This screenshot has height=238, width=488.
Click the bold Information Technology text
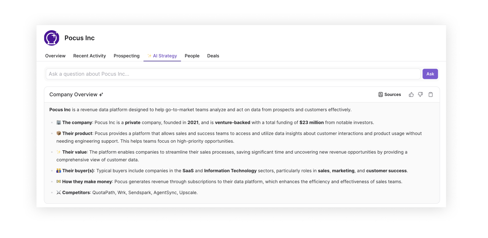(x=230, y=171)
